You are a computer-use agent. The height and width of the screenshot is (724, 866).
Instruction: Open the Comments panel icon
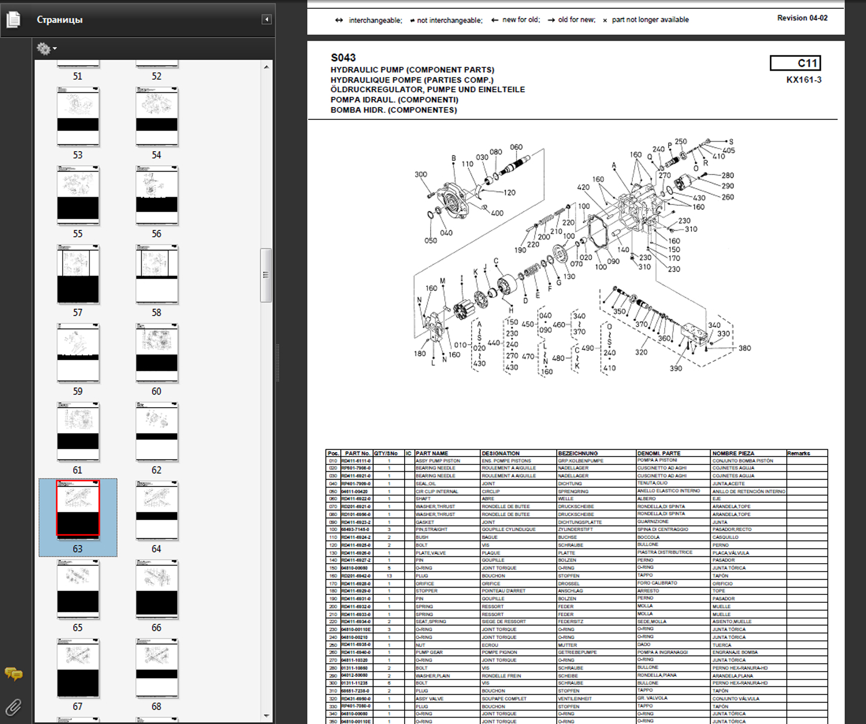[14, 674]
